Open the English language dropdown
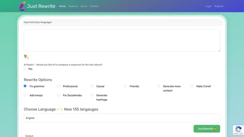Viewport: 244px width, 137px height. pos(122,118)
